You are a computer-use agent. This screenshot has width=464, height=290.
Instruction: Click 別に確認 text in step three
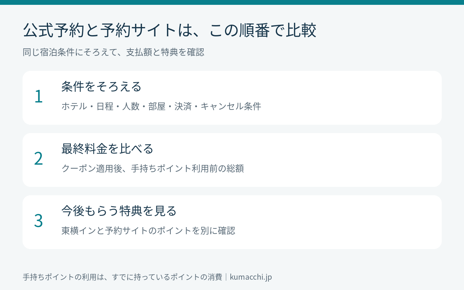218,231
